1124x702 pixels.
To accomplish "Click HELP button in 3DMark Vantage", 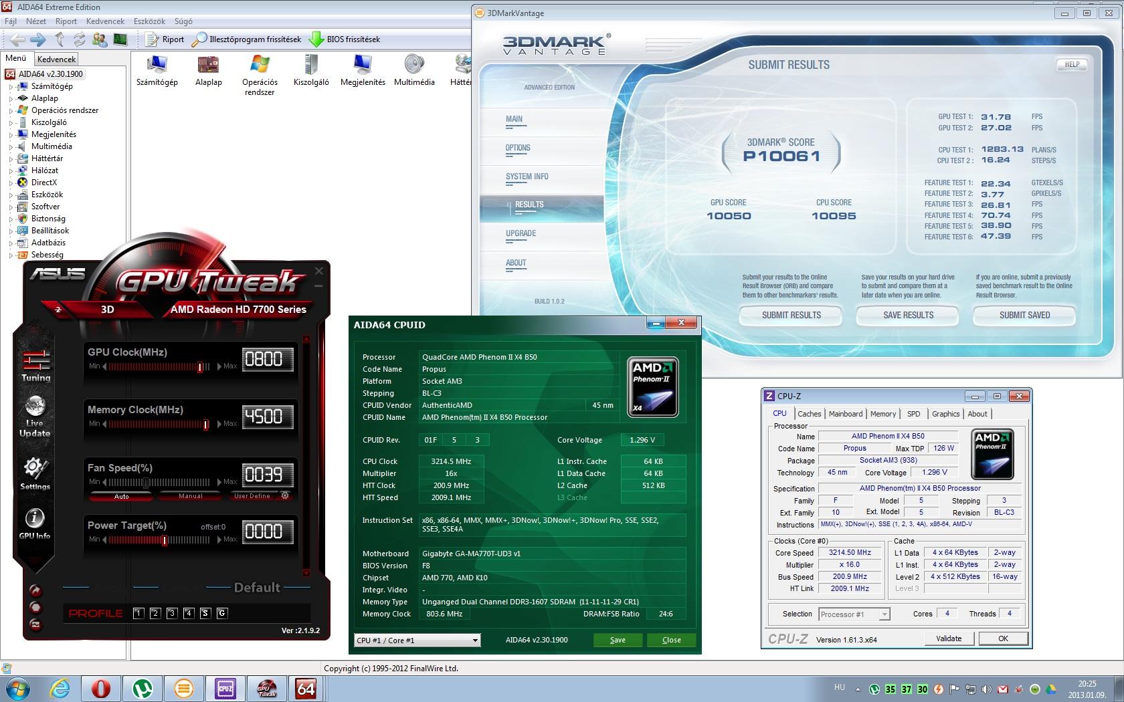I will [1072, 65].
